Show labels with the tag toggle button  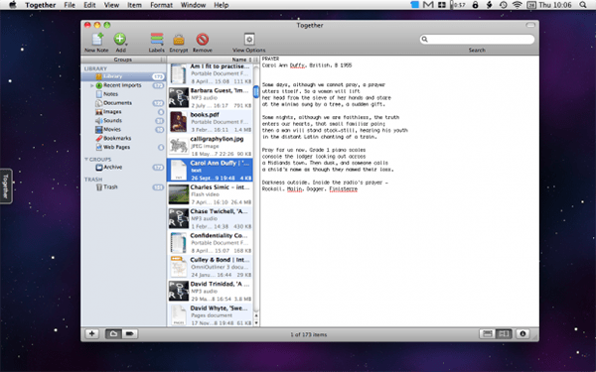pos(129,334)
